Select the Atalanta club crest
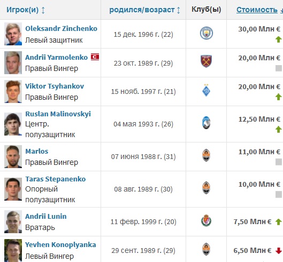This screenshot has height=262, width=283. pyautogui.click(x=206, y=123)
